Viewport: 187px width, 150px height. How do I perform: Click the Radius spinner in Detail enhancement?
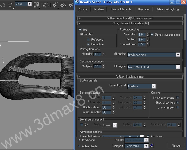145,125
